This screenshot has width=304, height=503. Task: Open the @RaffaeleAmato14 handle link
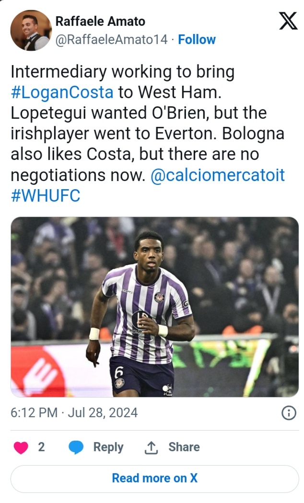coord(112,40)
